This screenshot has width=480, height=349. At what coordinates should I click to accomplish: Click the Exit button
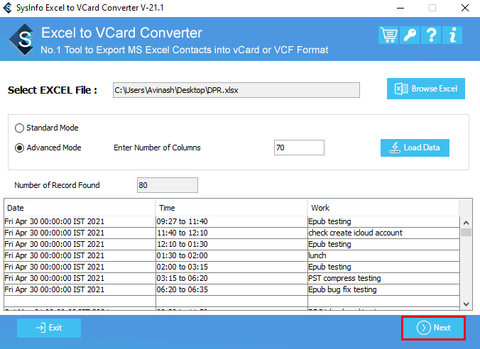[49, 328]
